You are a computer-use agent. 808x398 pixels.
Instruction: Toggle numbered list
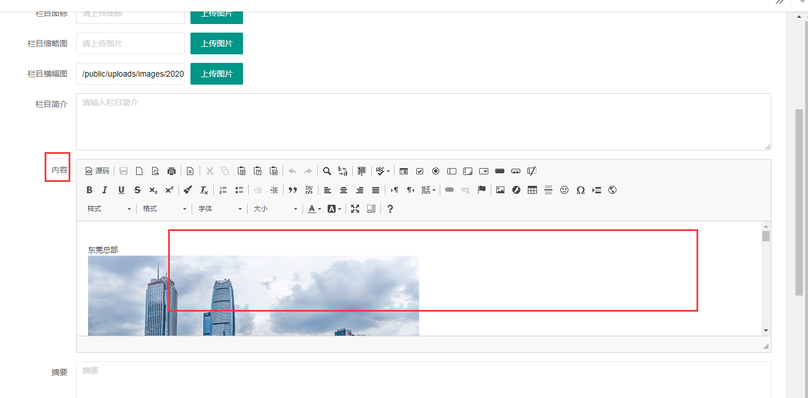[223, 190]
